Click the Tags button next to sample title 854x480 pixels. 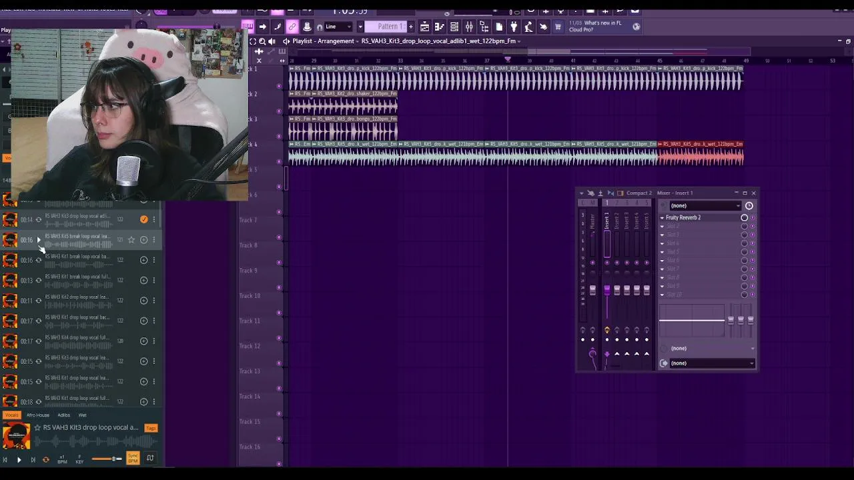click(x=151, y=428)
